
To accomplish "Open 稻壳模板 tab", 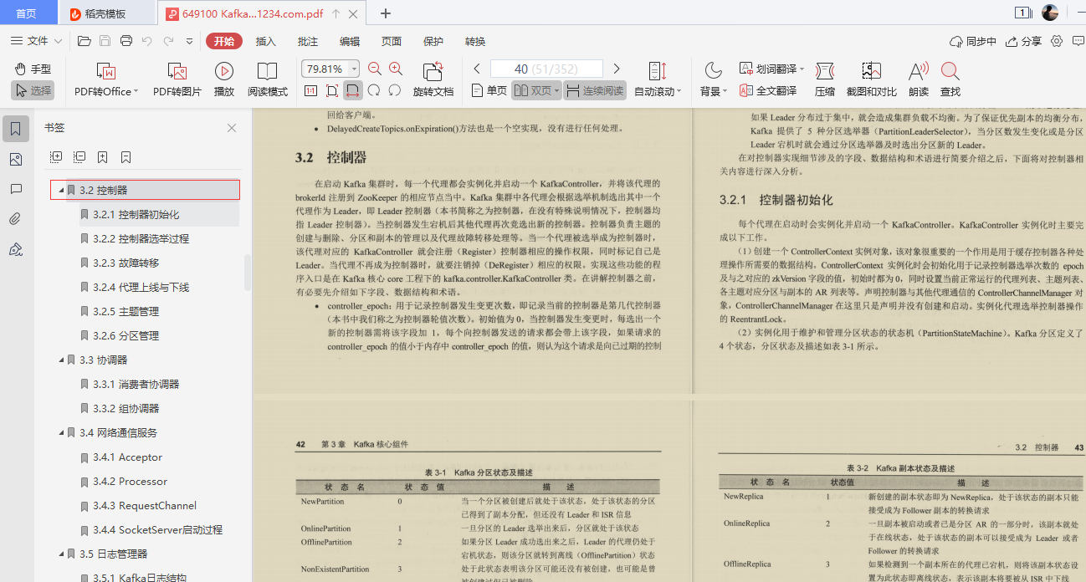I will (105, 13).
